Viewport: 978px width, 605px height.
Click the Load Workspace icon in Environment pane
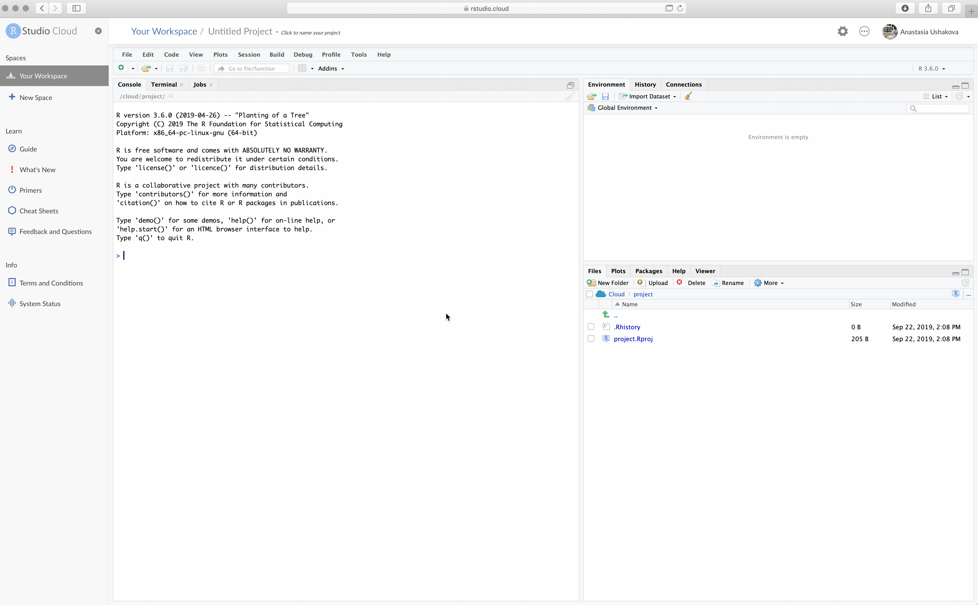pos(591,96)
